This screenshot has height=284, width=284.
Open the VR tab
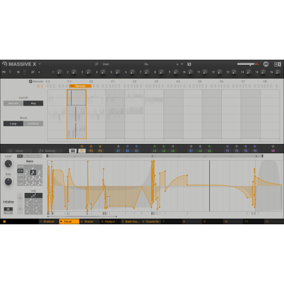point(273,151)
